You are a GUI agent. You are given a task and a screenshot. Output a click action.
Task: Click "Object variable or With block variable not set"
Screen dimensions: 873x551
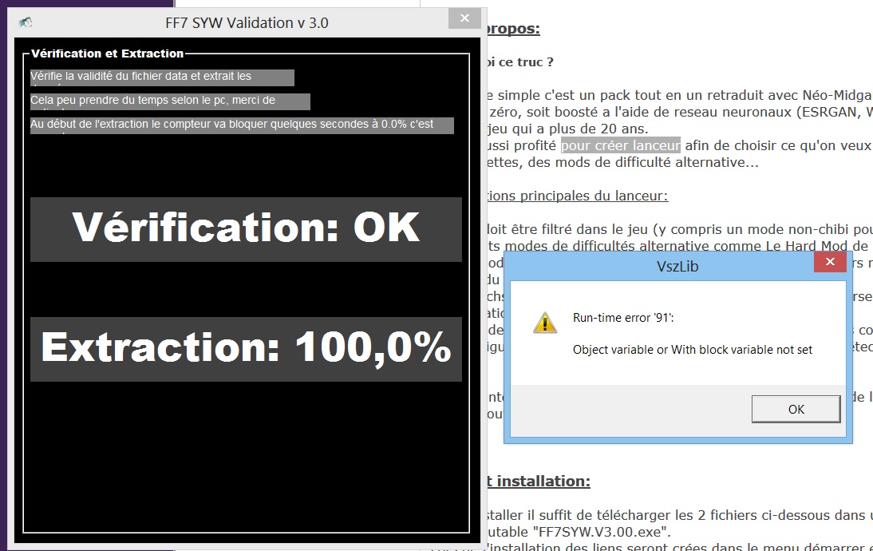[693, 349]
